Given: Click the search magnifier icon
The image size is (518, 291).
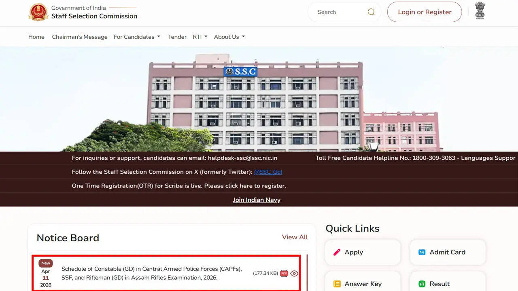Looking at the screenshot, I should click(371, 12).
